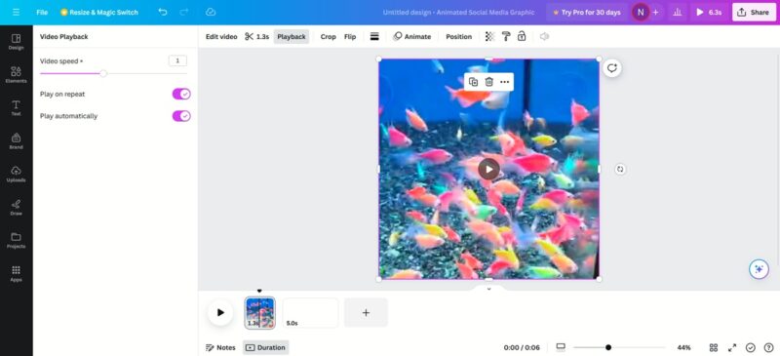Image resolution: width=780 pixels, height=356 pixels.
Task: Select the blank 5.0s page
Action: (x=310, y=313)
